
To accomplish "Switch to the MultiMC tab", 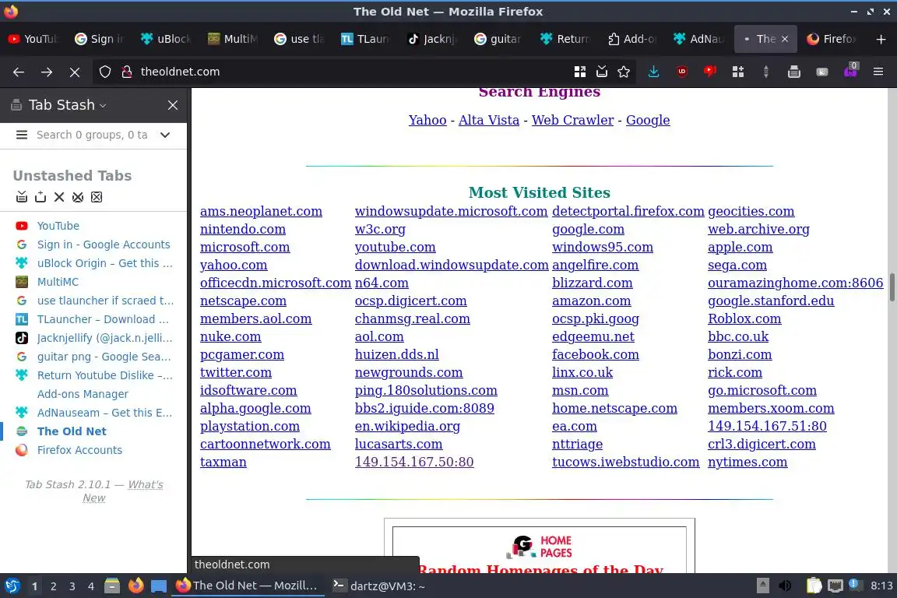I will coord(233,39).
